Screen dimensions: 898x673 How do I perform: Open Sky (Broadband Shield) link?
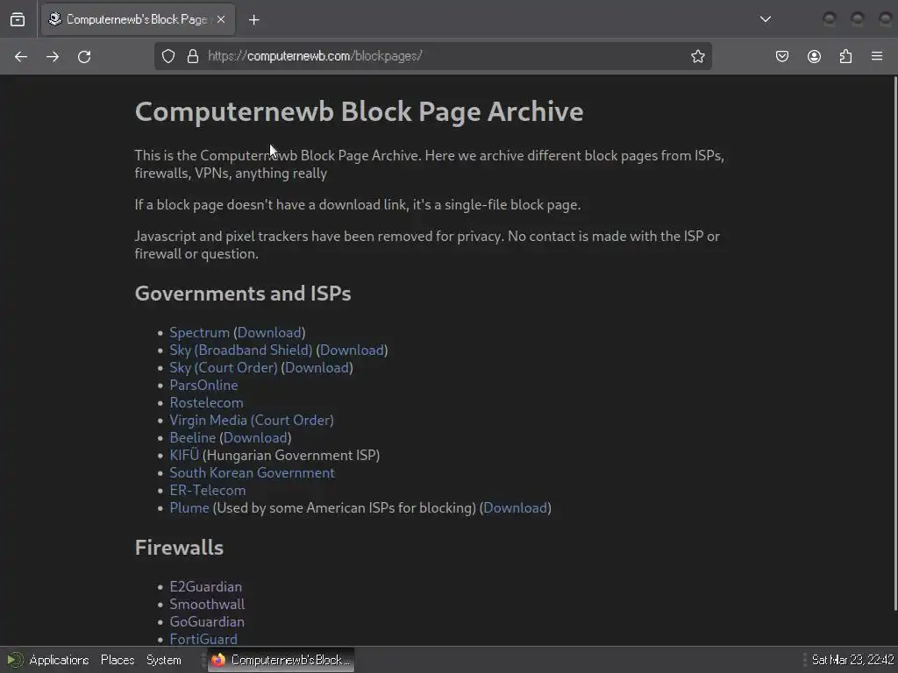pos(240,351)
